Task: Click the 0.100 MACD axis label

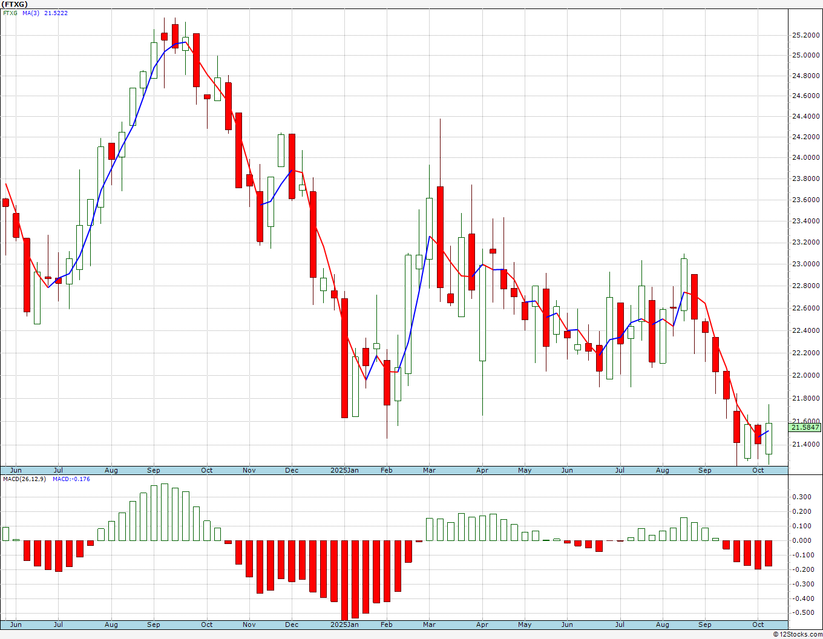Action: tap(802, 526)
